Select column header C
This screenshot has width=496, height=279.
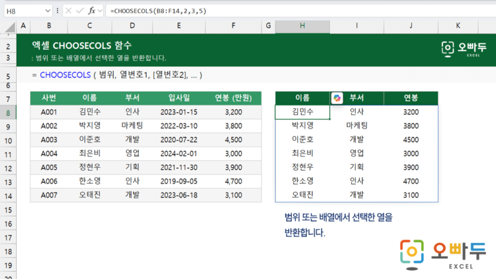coord(90,26)
